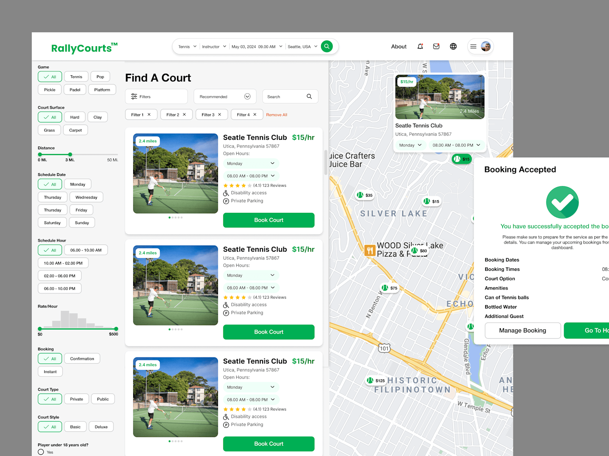Open the Seattle, USA location dropdown

click(302, 47)
